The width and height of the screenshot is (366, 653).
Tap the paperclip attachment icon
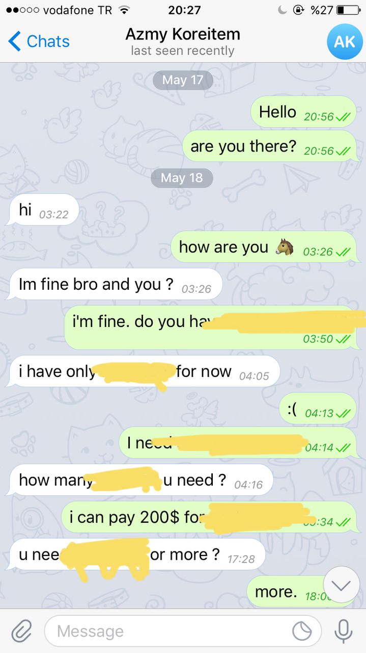tap(21, 631)
